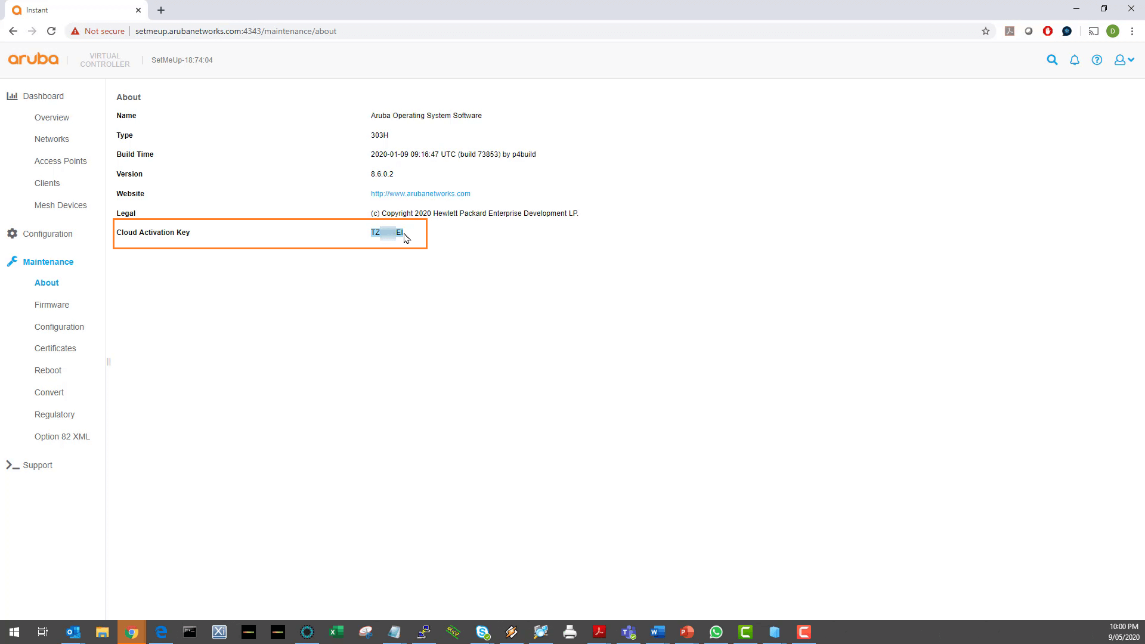Open Chrome's three-dot menu
The image size is (1145, 644).
coord(1132,31)
